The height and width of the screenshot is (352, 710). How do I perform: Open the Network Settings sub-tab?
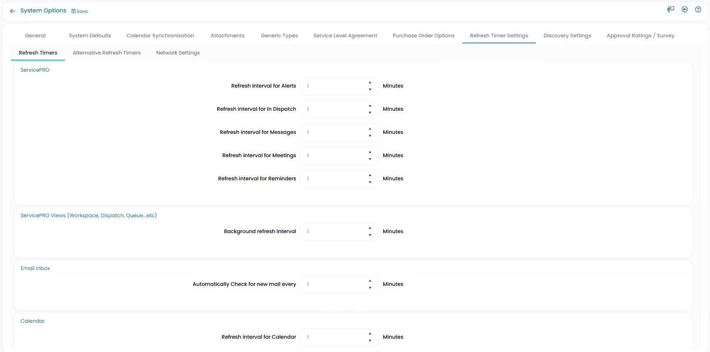click(x=178, y=53)
